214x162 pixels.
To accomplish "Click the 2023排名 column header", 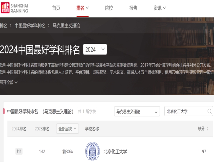I will pyautogui.click(x=42, y=129).
